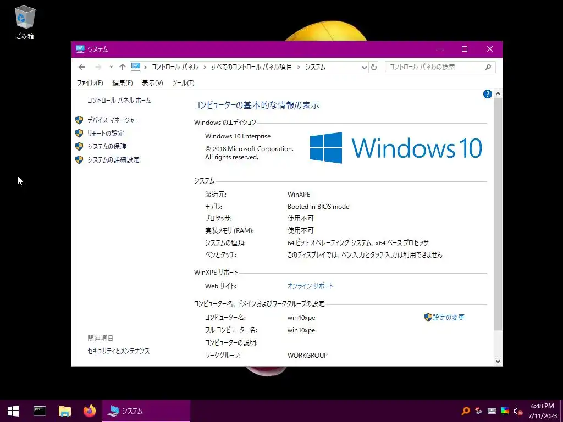Click the vertical scrollbar thumb
Screen dimensions: 563x422
[498, 214]
